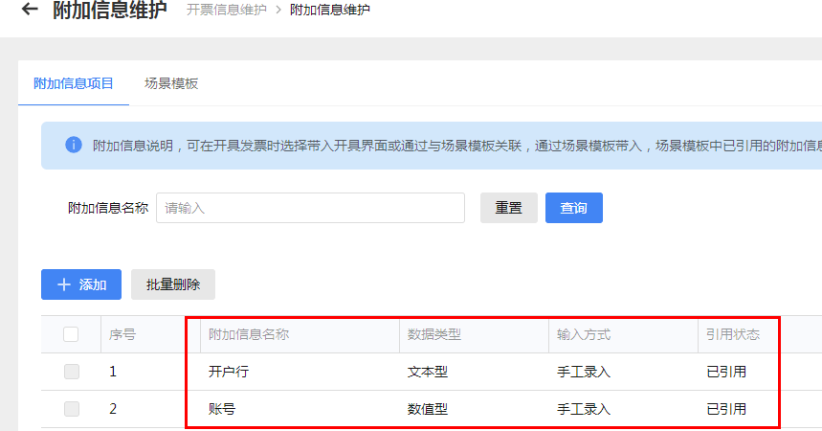Select the 开户行 table row name
The image size is (822, 431).
229,372
